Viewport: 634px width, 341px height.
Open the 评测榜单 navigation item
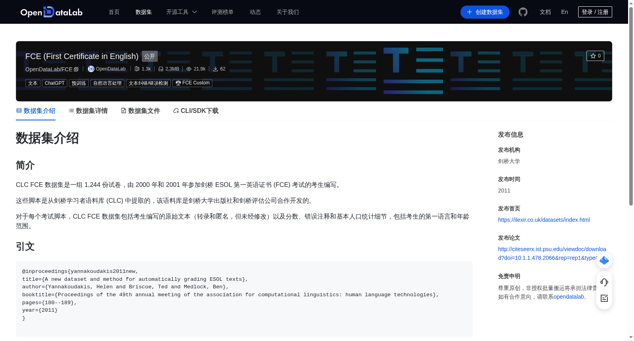pyautogui.click(x=222, y=12)
